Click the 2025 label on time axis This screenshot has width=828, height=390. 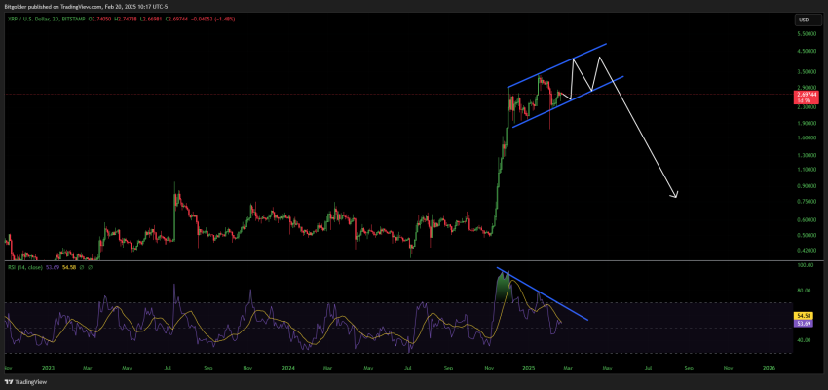click(527, 369)
